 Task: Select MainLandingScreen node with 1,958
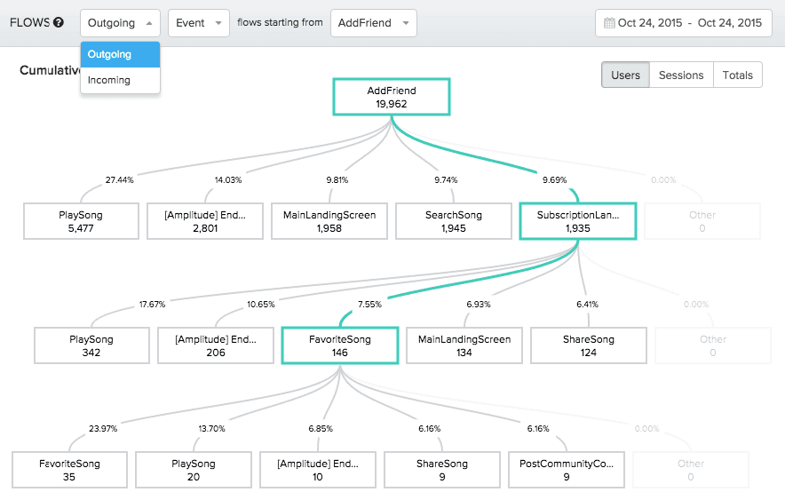(329, 221)
